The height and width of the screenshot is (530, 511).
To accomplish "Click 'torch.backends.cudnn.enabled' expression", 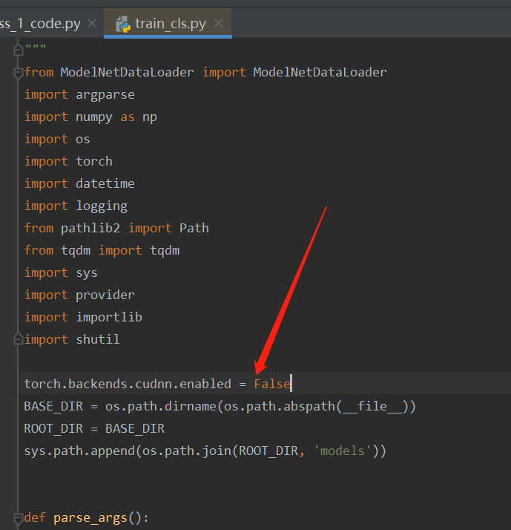I will (x=128, y=384).
